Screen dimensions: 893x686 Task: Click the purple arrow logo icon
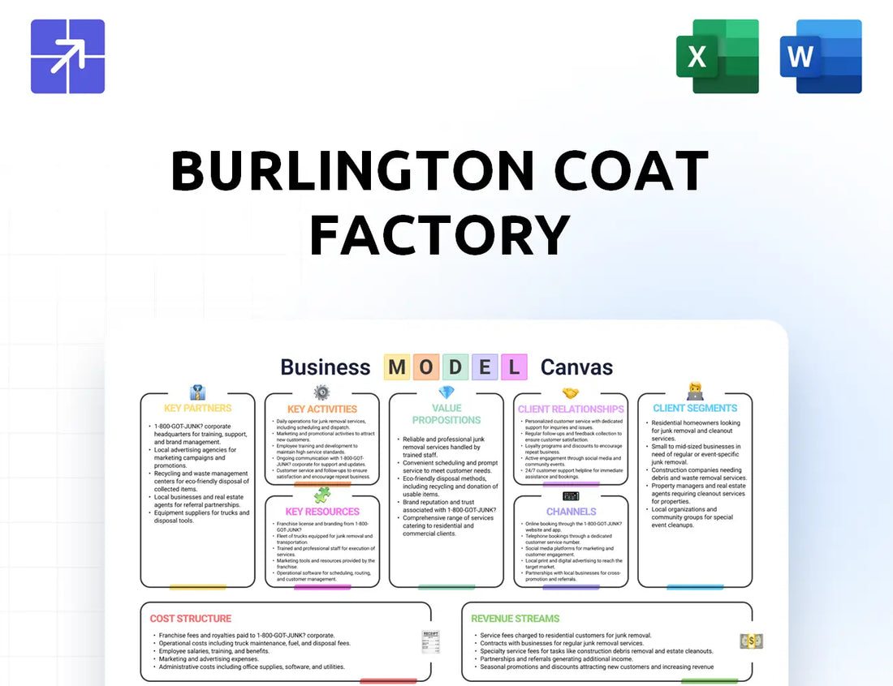(67, 56)
